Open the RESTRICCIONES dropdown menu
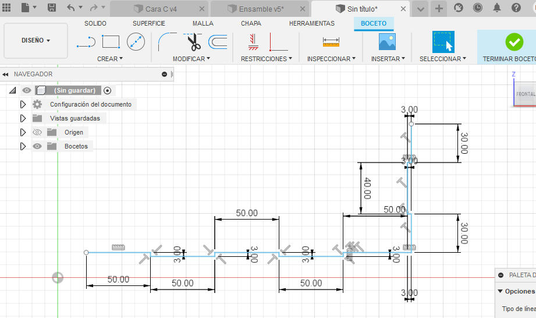Screen dimensions: 536x318 click(267, 59)
